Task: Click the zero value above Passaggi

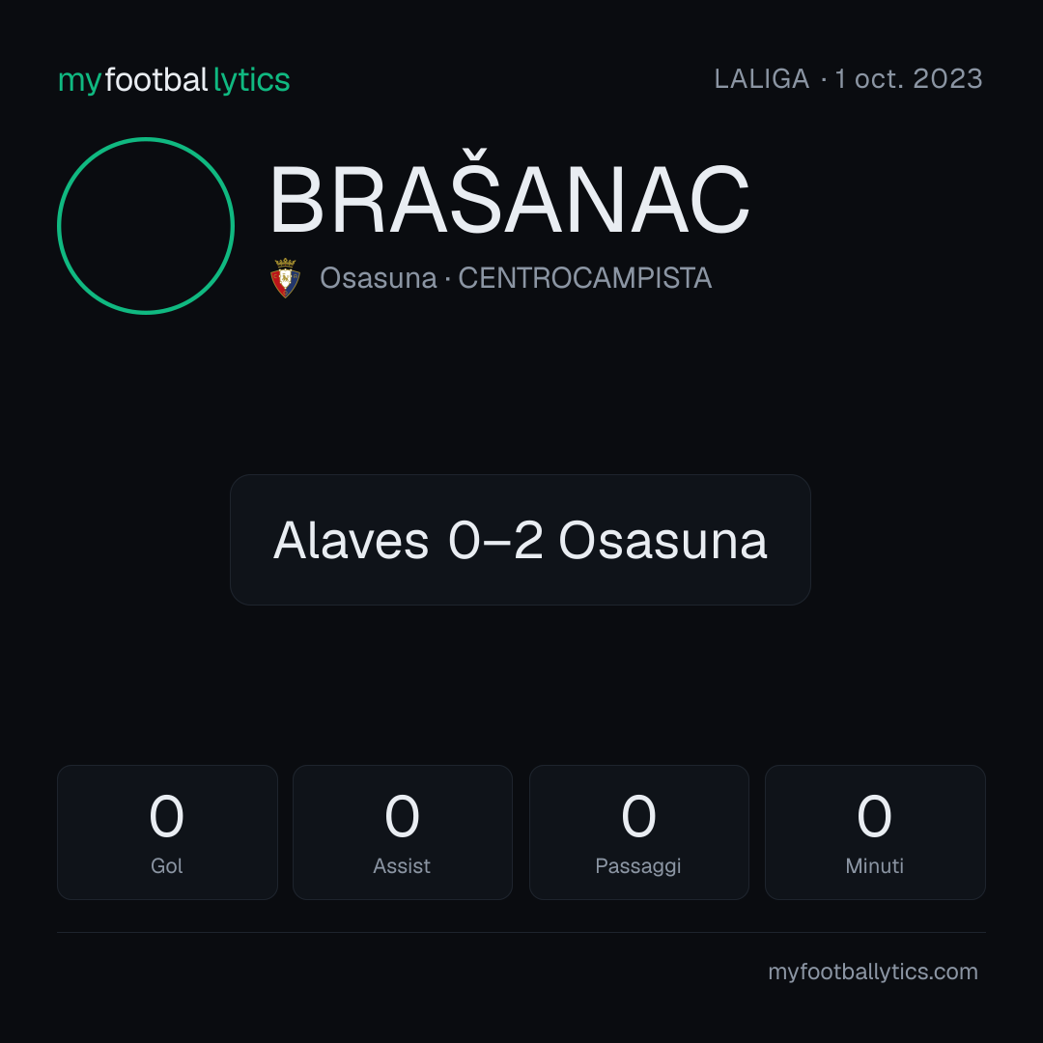Action: point(638,816)
